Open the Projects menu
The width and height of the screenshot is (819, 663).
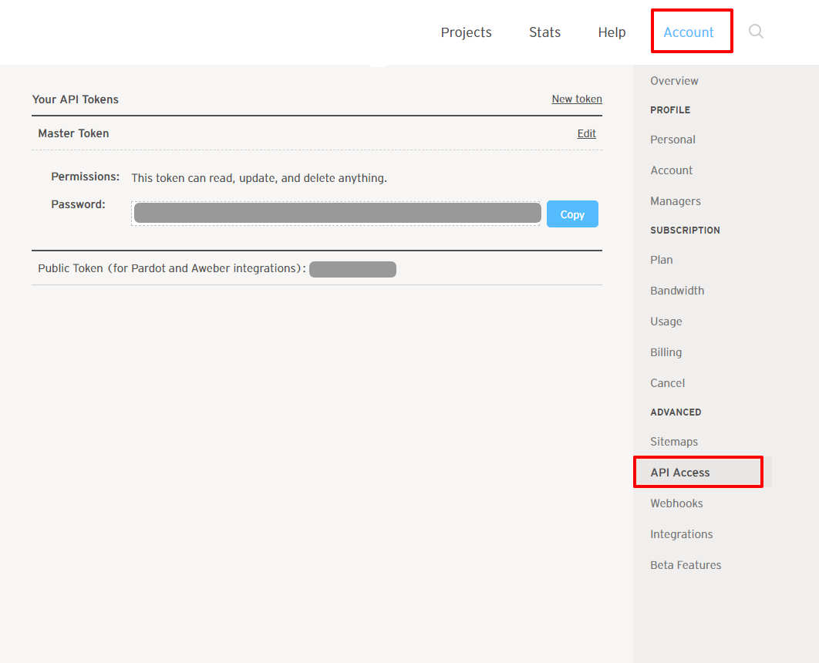click(466, 32)
